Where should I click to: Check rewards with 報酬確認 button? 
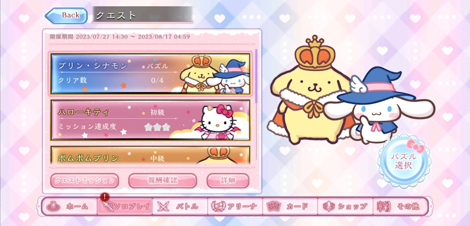tap(162, 181)
